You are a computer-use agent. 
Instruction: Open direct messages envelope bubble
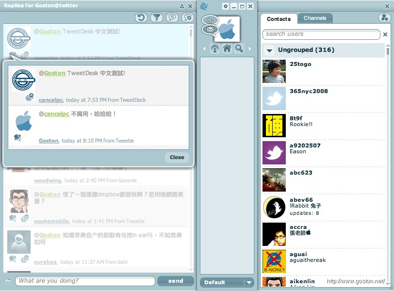pyautogui.click(x=210, y=30)
